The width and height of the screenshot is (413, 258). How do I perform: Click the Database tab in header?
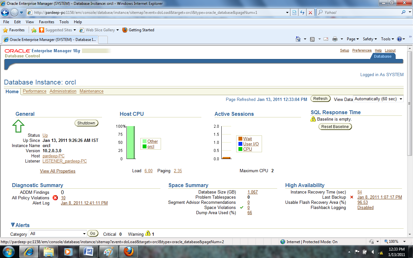click(x=383, y=56)
